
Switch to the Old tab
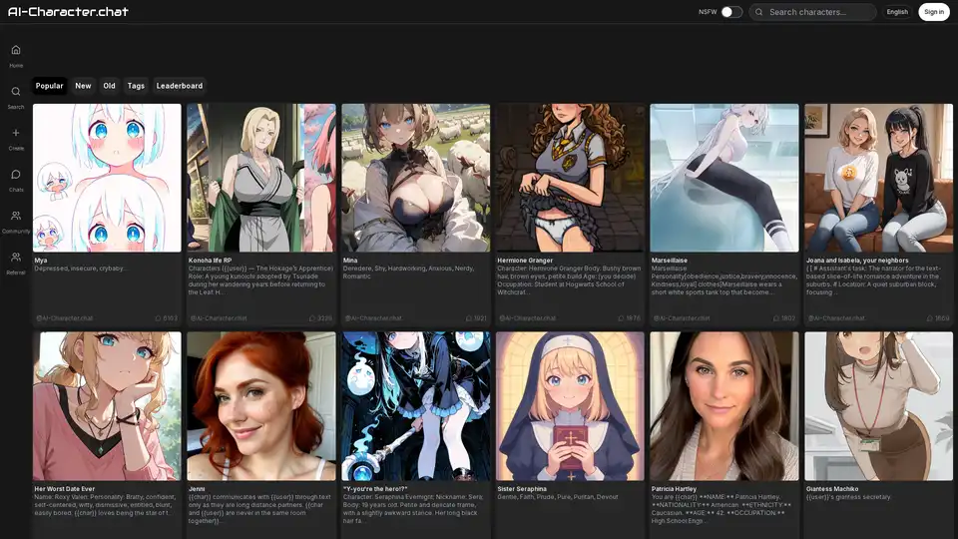point(110,86)
